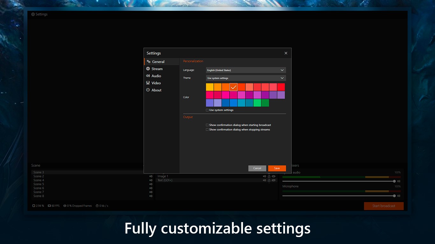The height and width of the screenshot is (244, 435).
Task: Pick the dark green color swatch
Action: click(265, 103)
